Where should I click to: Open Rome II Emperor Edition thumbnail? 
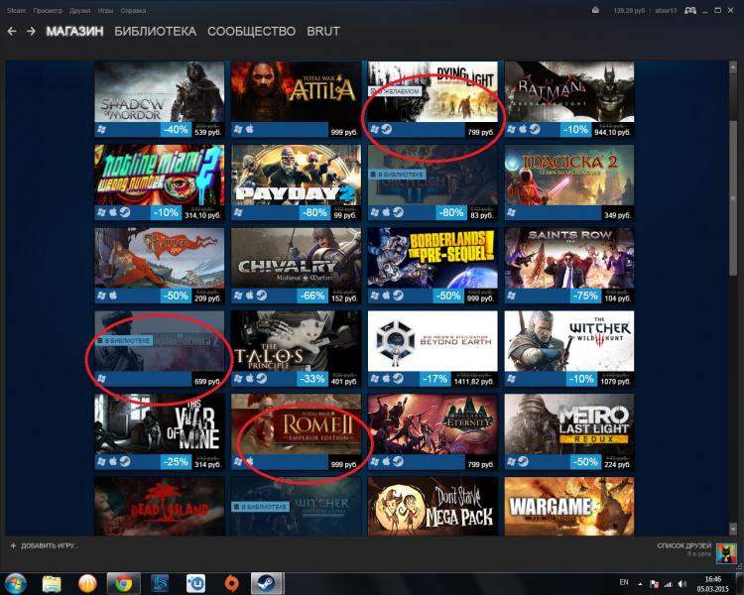point(296,423)
